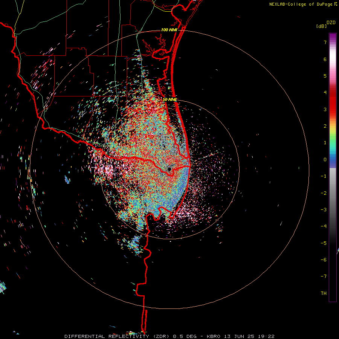The height and width of the screenshot is (339, 339).
Task: Click the color bar tick label 2
Action: pos(325,126)
